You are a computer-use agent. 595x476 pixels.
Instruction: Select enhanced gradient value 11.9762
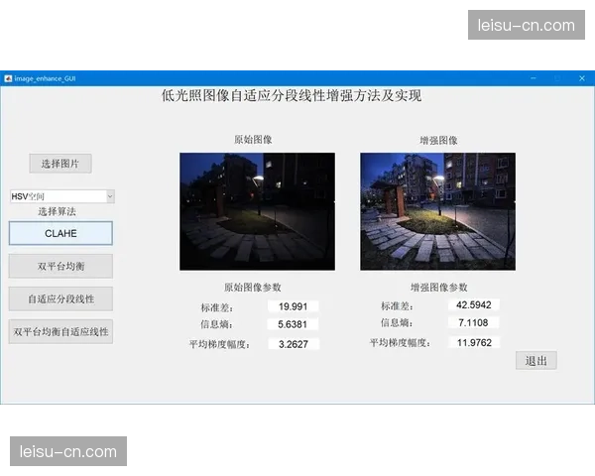tap(474, 342)
